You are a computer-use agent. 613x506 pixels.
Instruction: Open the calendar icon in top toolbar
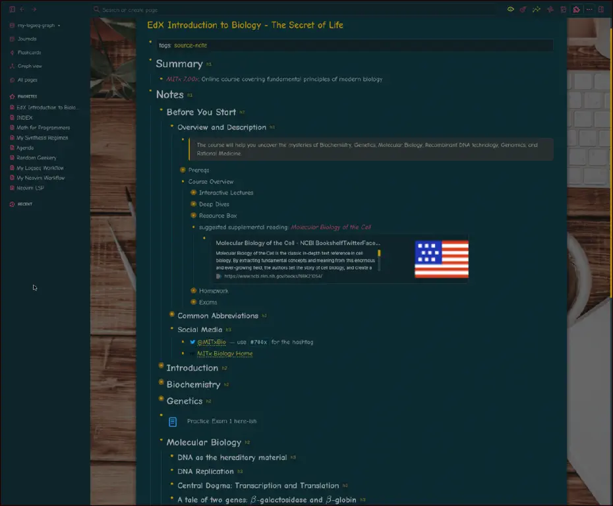564,9
